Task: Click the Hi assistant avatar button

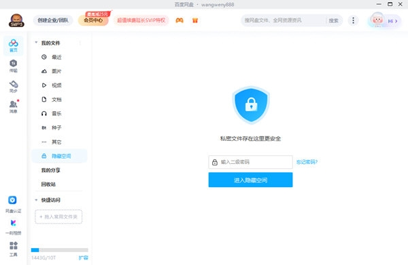Action: click(385, 20)
